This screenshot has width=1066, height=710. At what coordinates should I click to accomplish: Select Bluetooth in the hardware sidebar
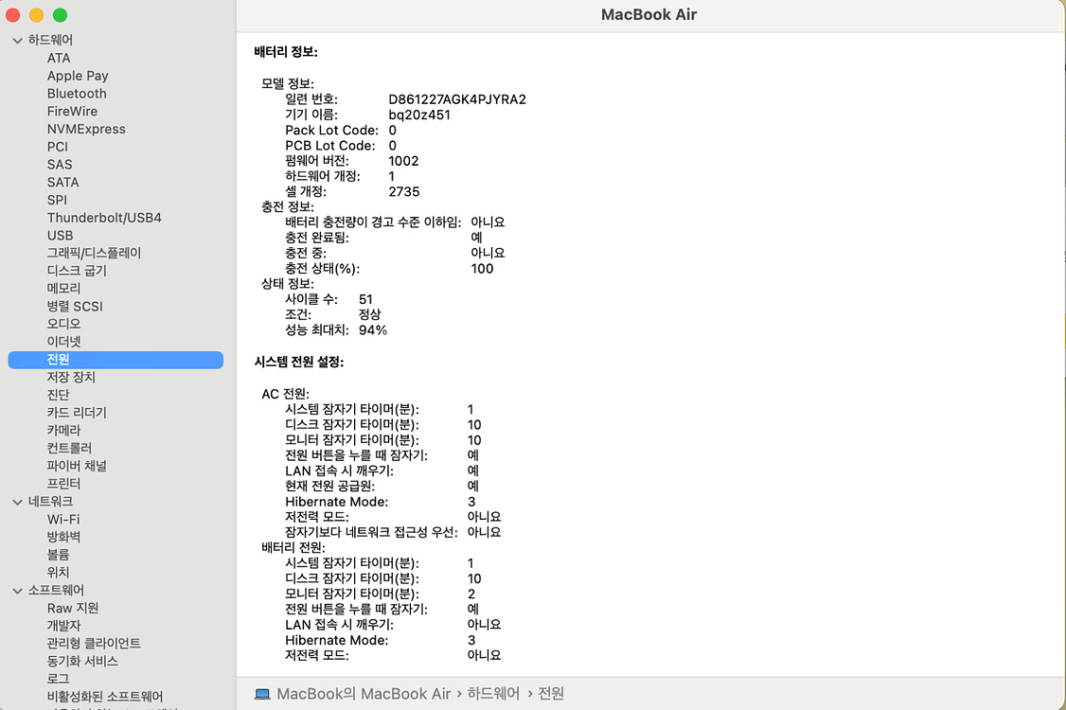tap(76, 93)
